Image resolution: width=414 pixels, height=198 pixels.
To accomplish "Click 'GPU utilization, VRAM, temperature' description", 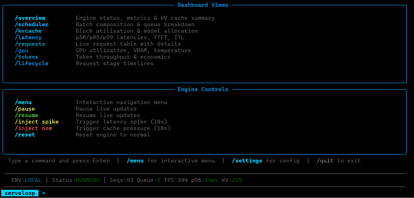I will coord(133,50).
